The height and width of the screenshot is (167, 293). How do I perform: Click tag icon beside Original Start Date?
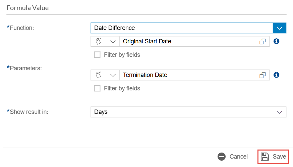[x=99, y=42]
